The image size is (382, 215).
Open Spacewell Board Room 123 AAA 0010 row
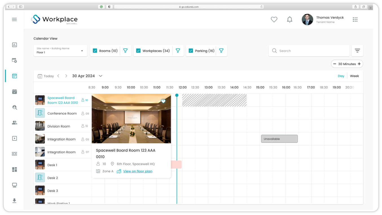pyautogui.click(x=62, y=100)
